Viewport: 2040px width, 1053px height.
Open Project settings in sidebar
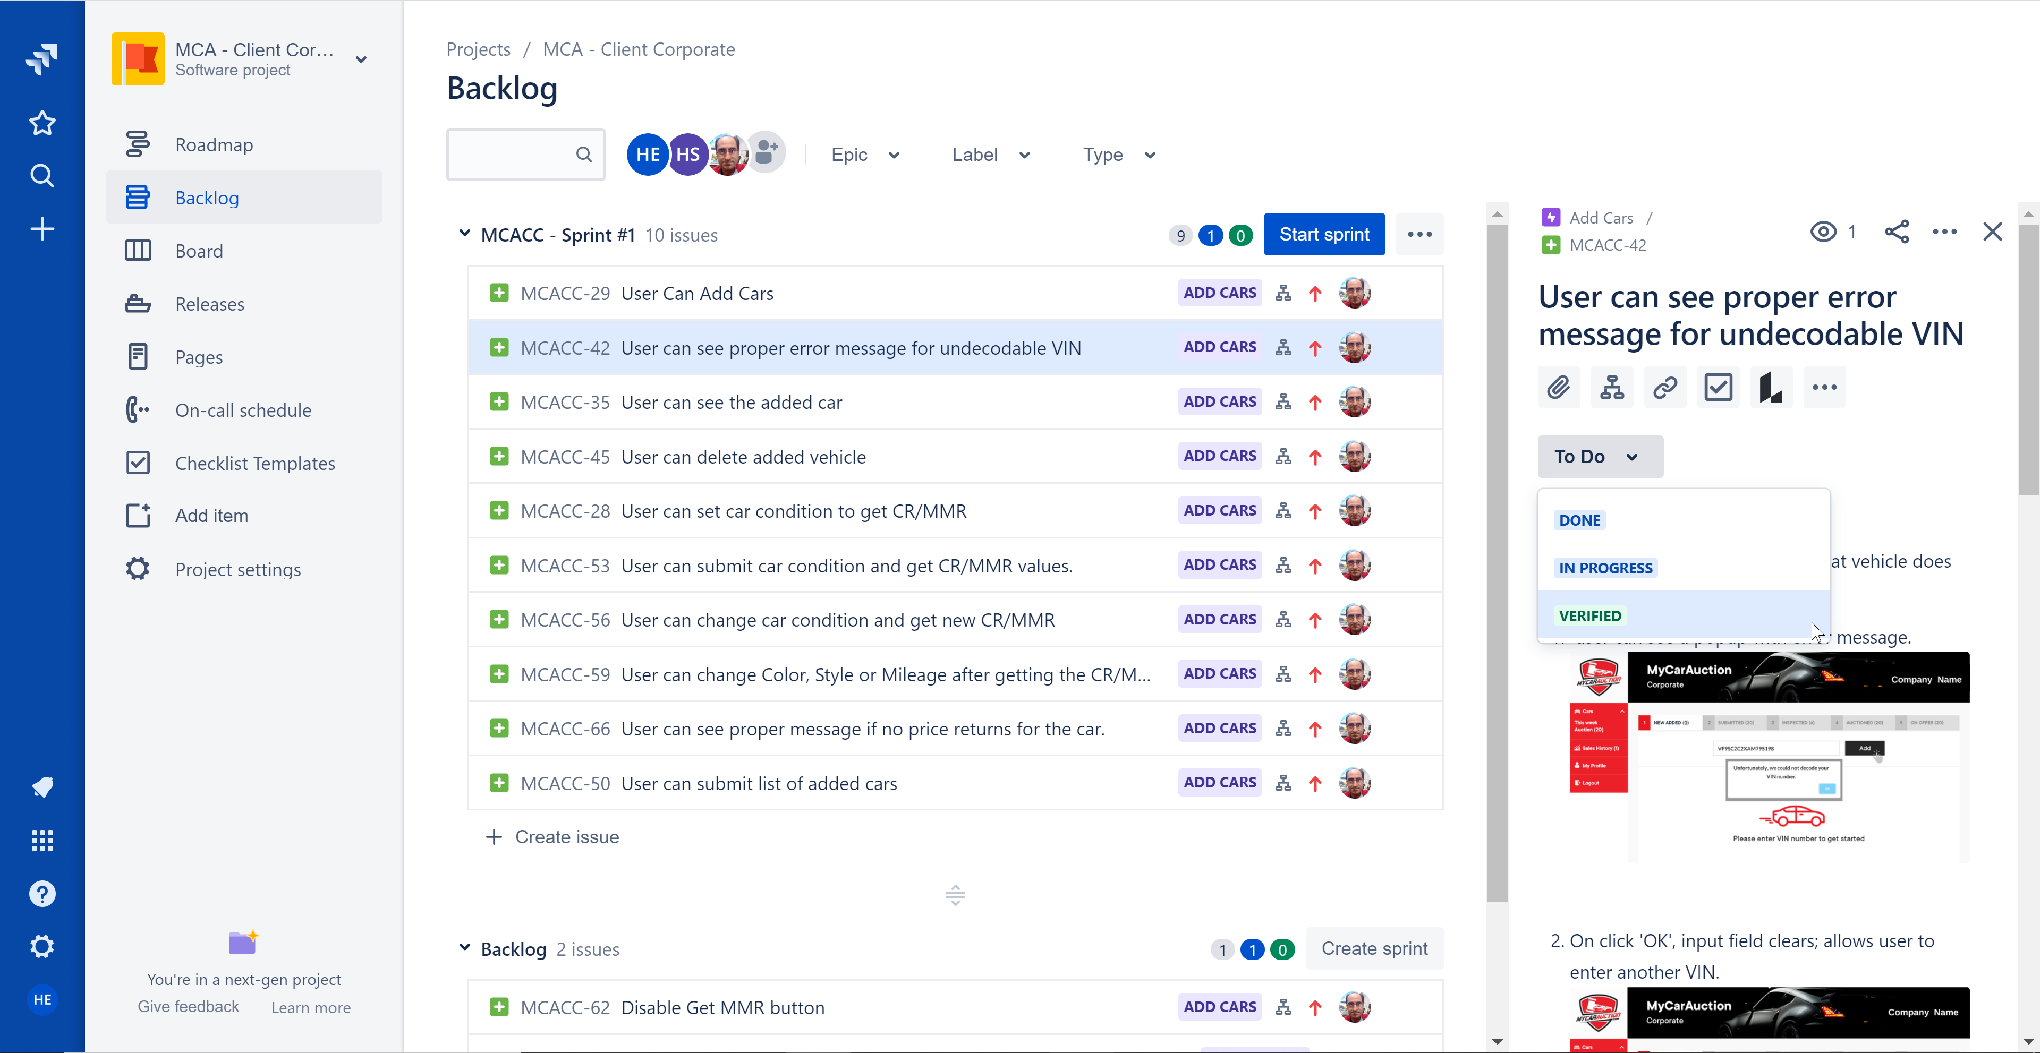point(244,569)
